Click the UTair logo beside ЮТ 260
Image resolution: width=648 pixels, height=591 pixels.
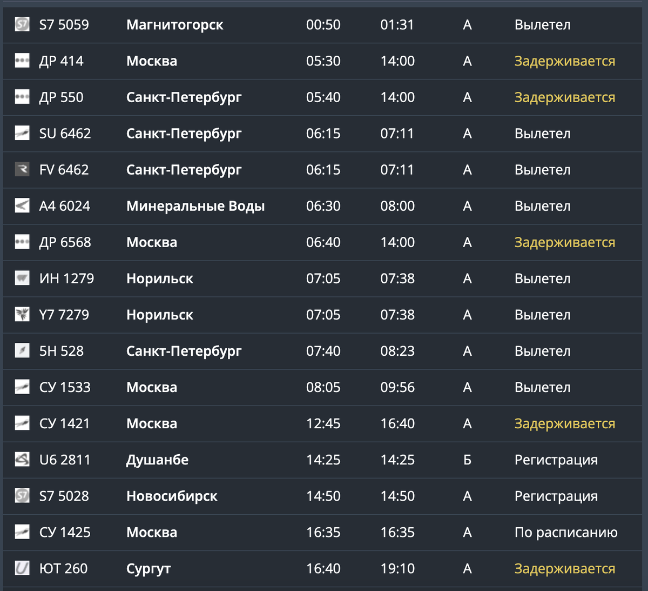coord(22,568)
